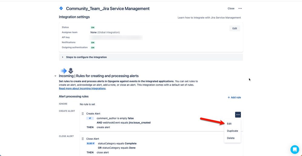Click 'None (Global integration)' assignee value

tap(105, 32)
